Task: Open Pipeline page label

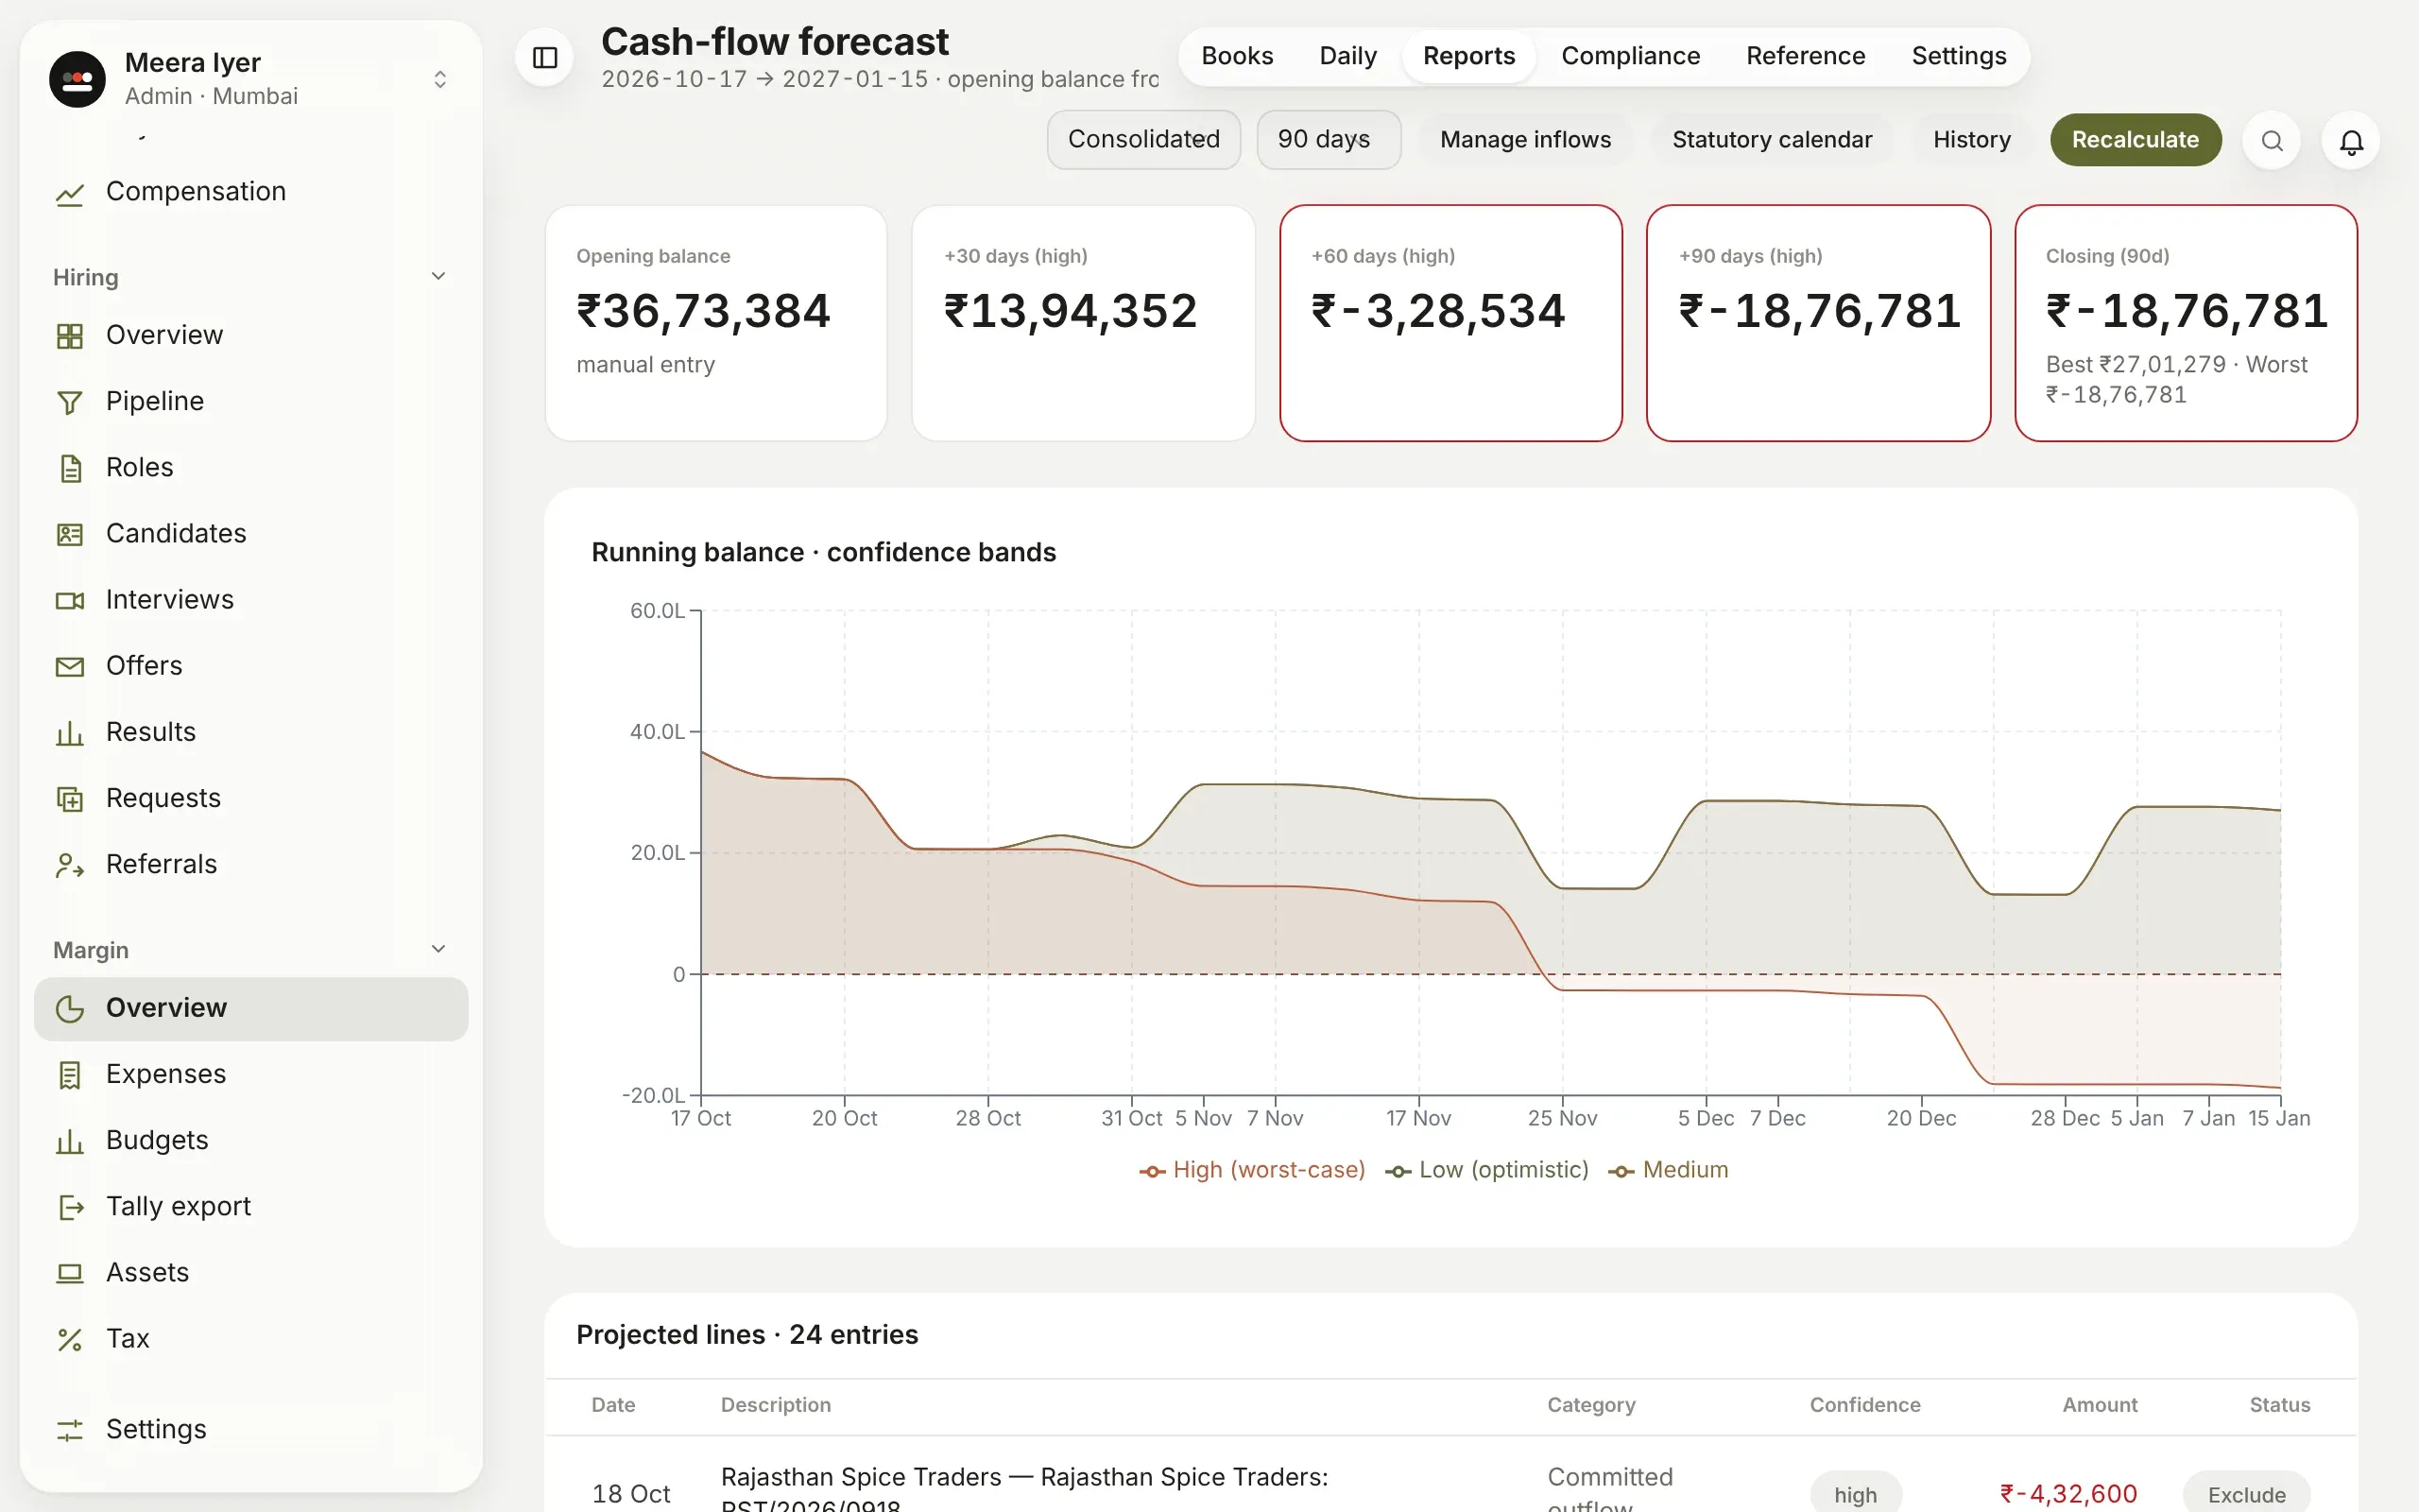Action: 155,402
